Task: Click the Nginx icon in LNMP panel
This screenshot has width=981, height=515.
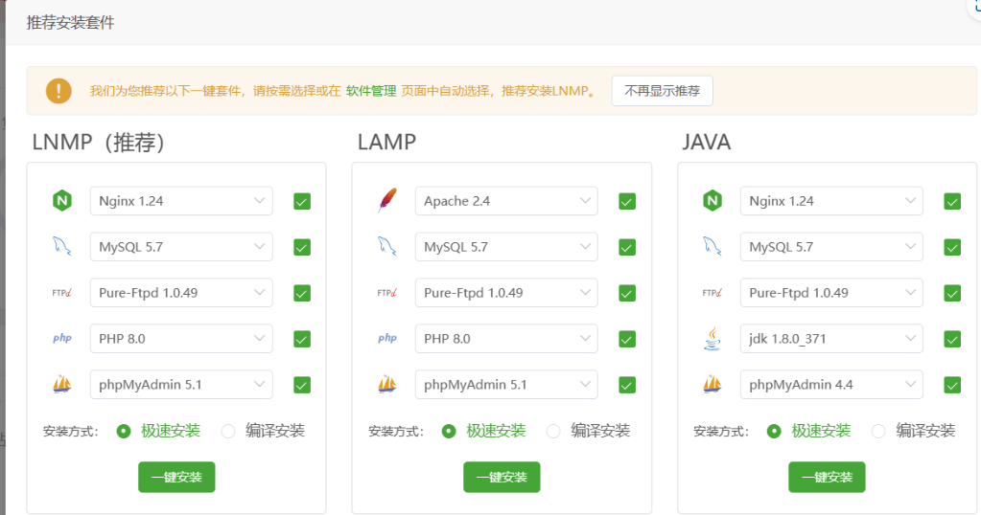Action: (x=62, y=201)
